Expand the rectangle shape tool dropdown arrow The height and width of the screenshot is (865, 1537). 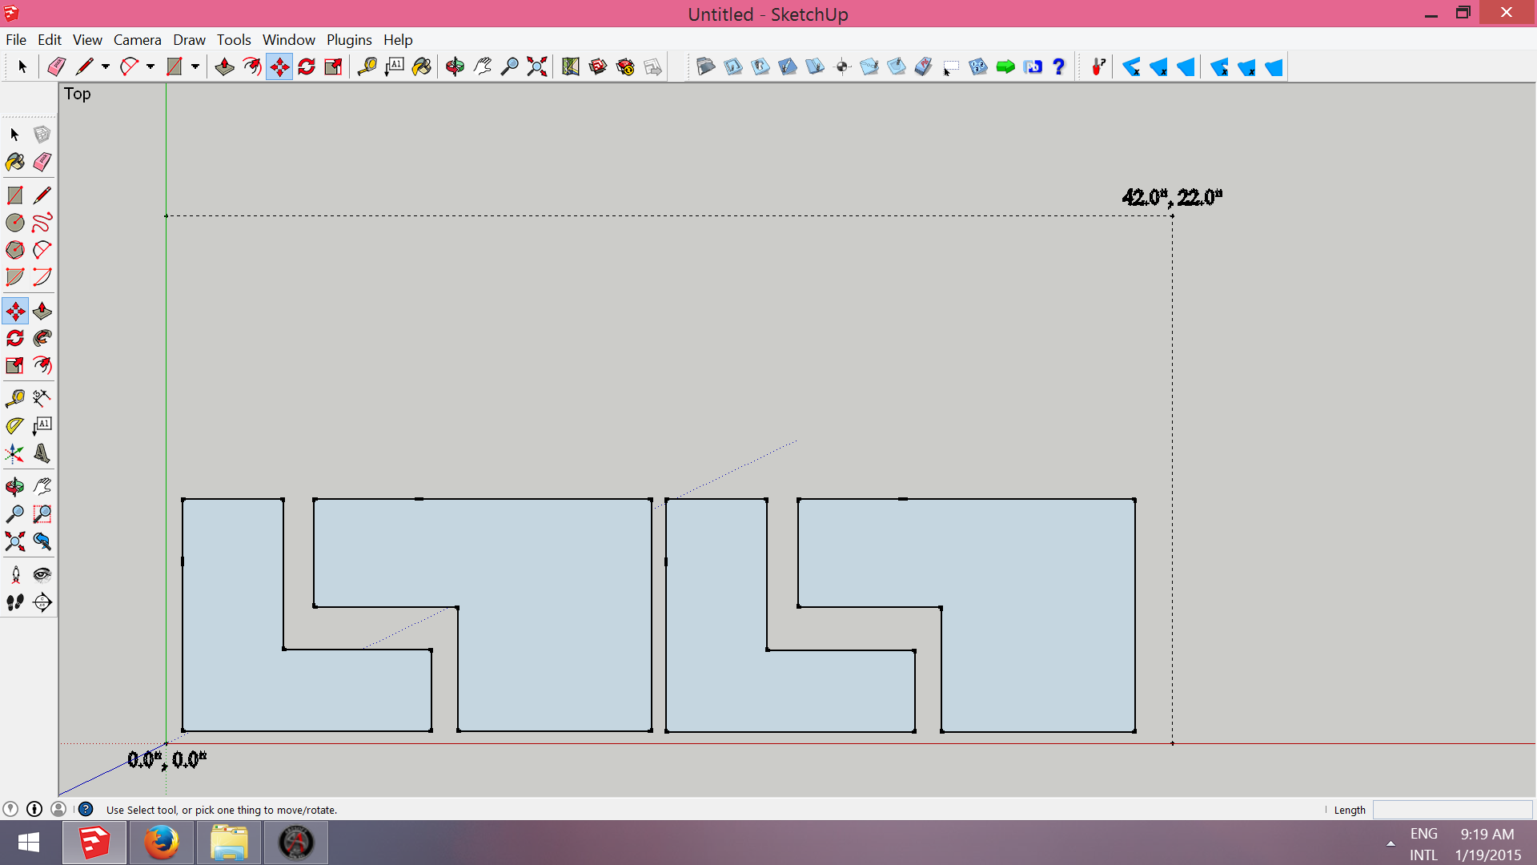point(195,67)
